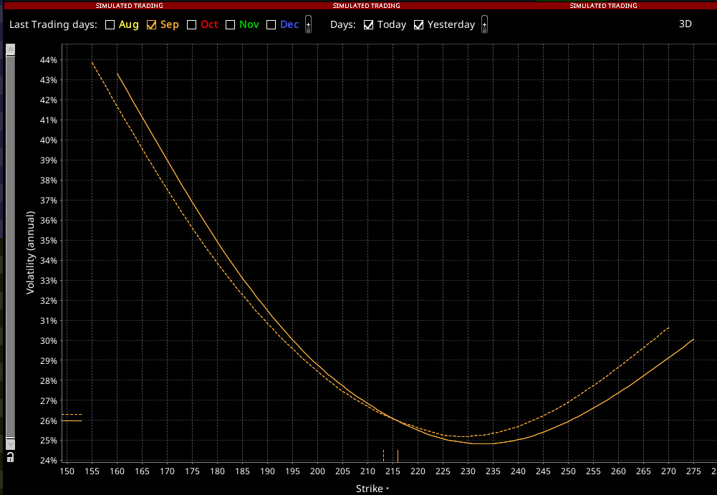Click the 215 strike axis value
This screenshot has width=717, height=495.
(393, 471)
